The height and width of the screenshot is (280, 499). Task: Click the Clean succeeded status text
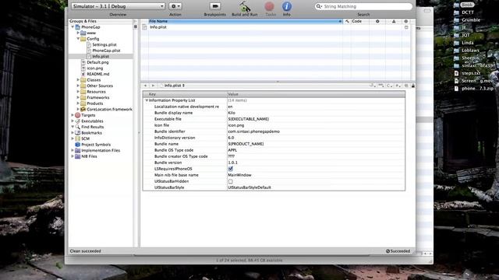tap(85, 251)
